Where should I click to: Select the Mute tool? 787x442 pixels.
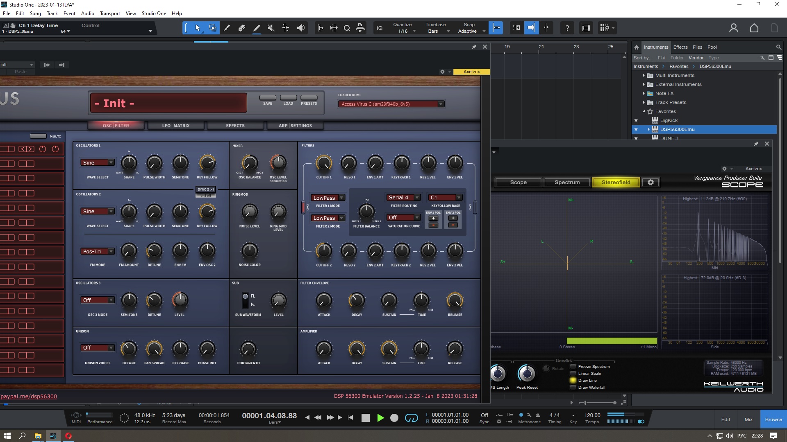271,28
